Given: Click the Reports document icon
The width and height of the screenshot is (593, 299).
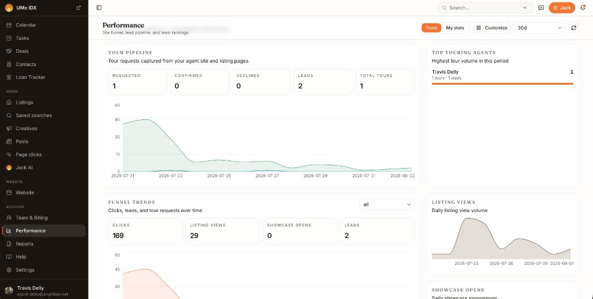Looking at the screenshot, I should (9, 244).
